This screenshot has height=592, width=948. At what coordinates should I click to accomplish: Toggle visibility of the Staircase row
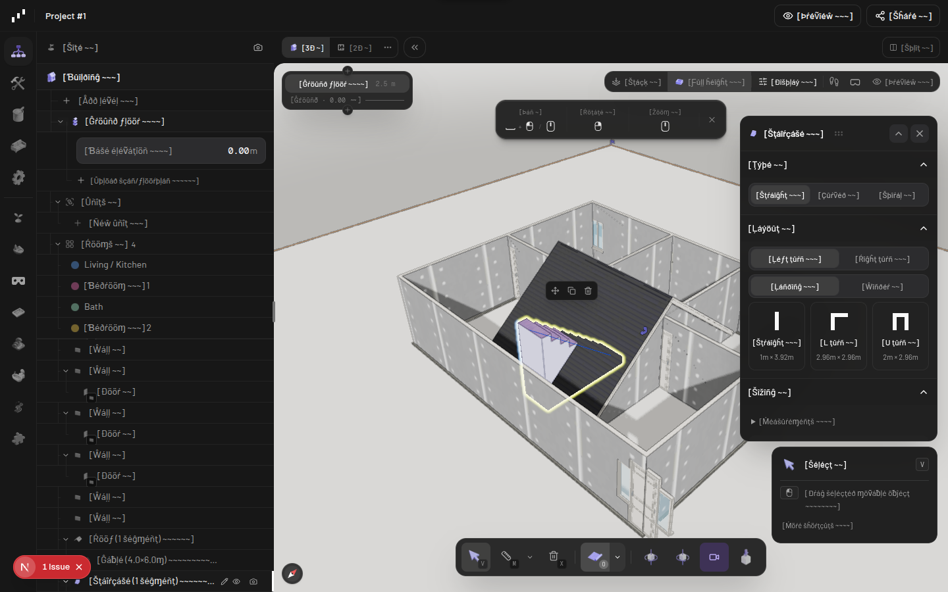[x=236, y=581]
